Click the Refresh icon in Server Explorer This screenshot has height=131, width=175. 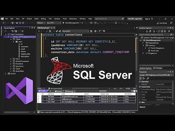pos(5,31)
